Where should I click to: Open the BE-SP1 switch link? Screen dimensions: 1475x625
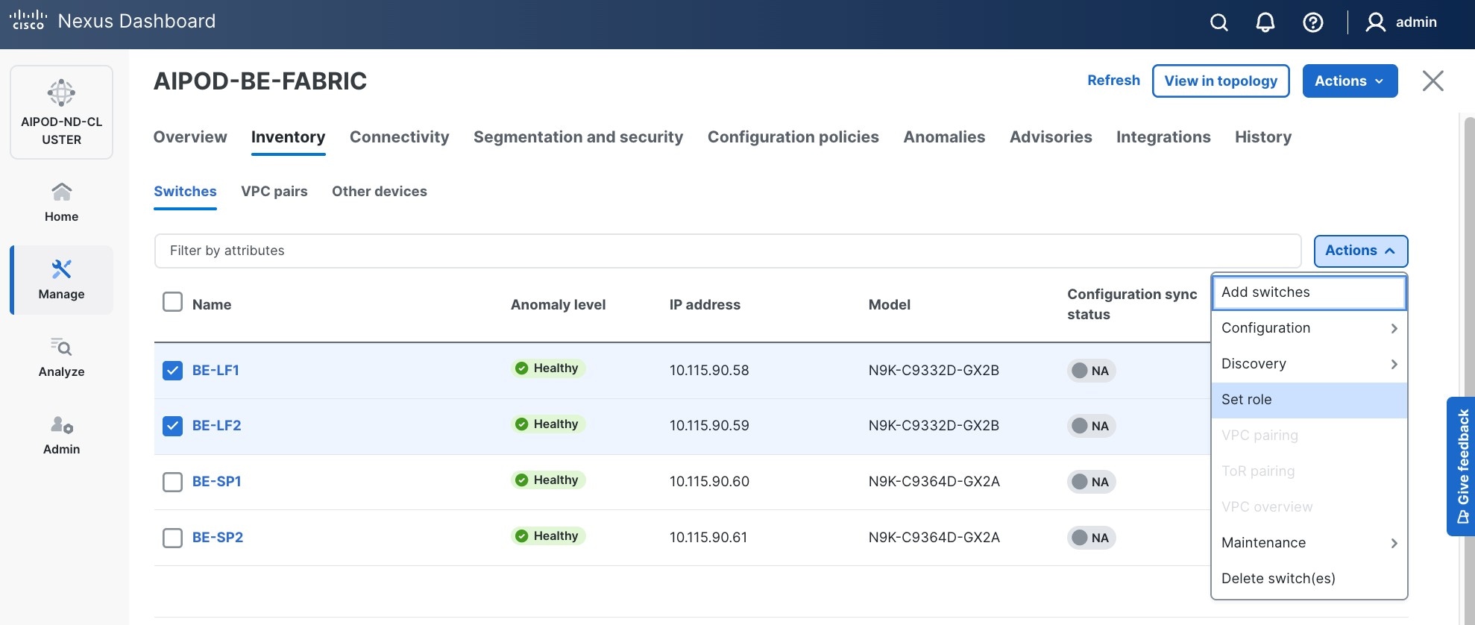tap(217, 482)
